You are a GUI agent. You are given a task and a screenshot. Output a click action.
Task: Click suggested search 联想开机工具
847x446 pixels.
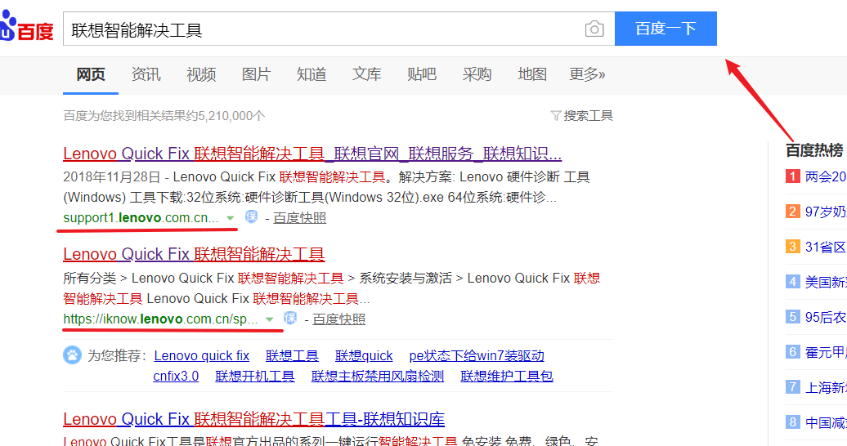(254, 376)
